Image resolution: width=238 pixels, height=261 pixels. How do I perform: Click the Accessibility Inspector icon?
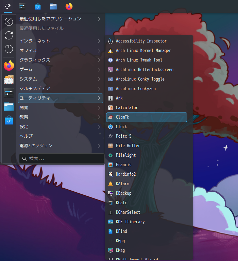tap(111, 41)
